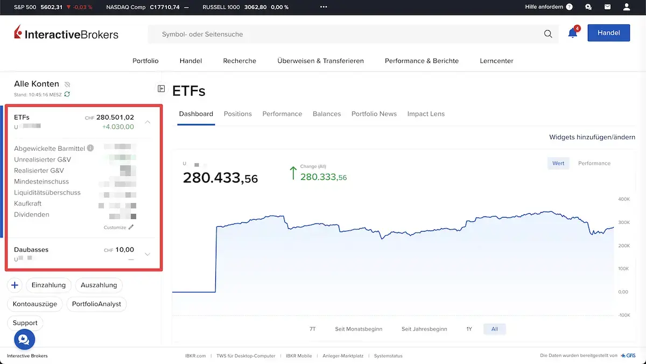Screen dimensions: 646x364
Task: Click the Customize pencil icon
Action: [131, 227]
